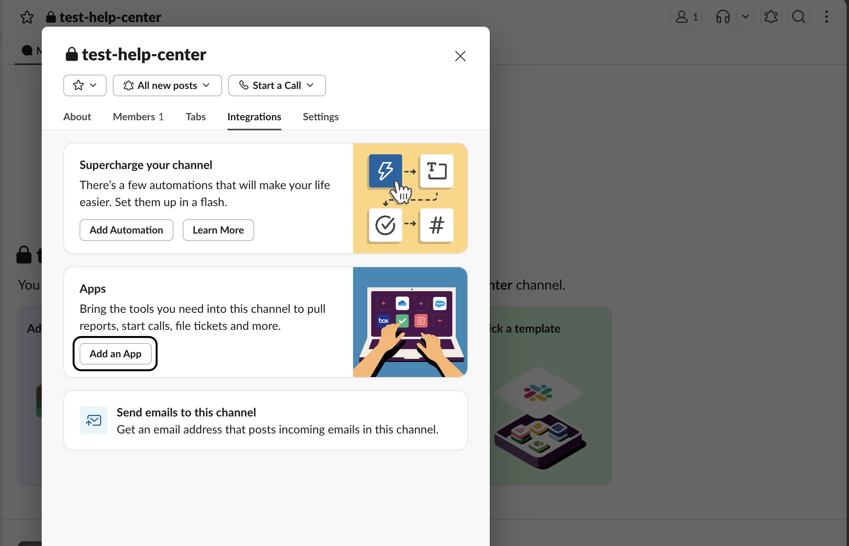Go to the Tabs tab
Image resolution: width=849 pixels, height=546 pixels.
point(195,117)
